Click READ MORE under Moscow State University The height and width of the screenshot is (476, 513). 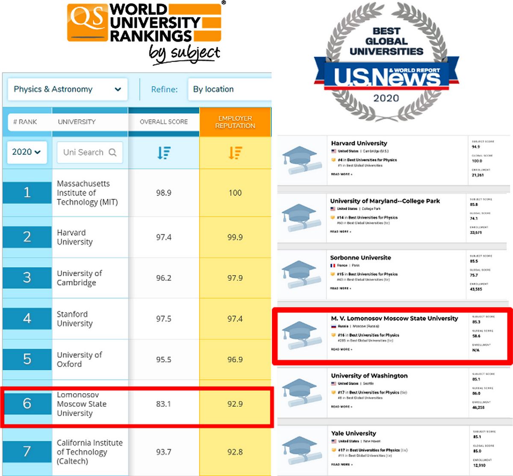click(x=342, y=349)
